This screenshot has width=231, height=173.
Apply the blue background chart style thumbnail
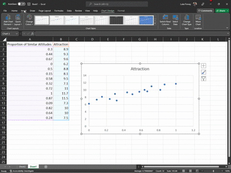(x=146, y=20)
